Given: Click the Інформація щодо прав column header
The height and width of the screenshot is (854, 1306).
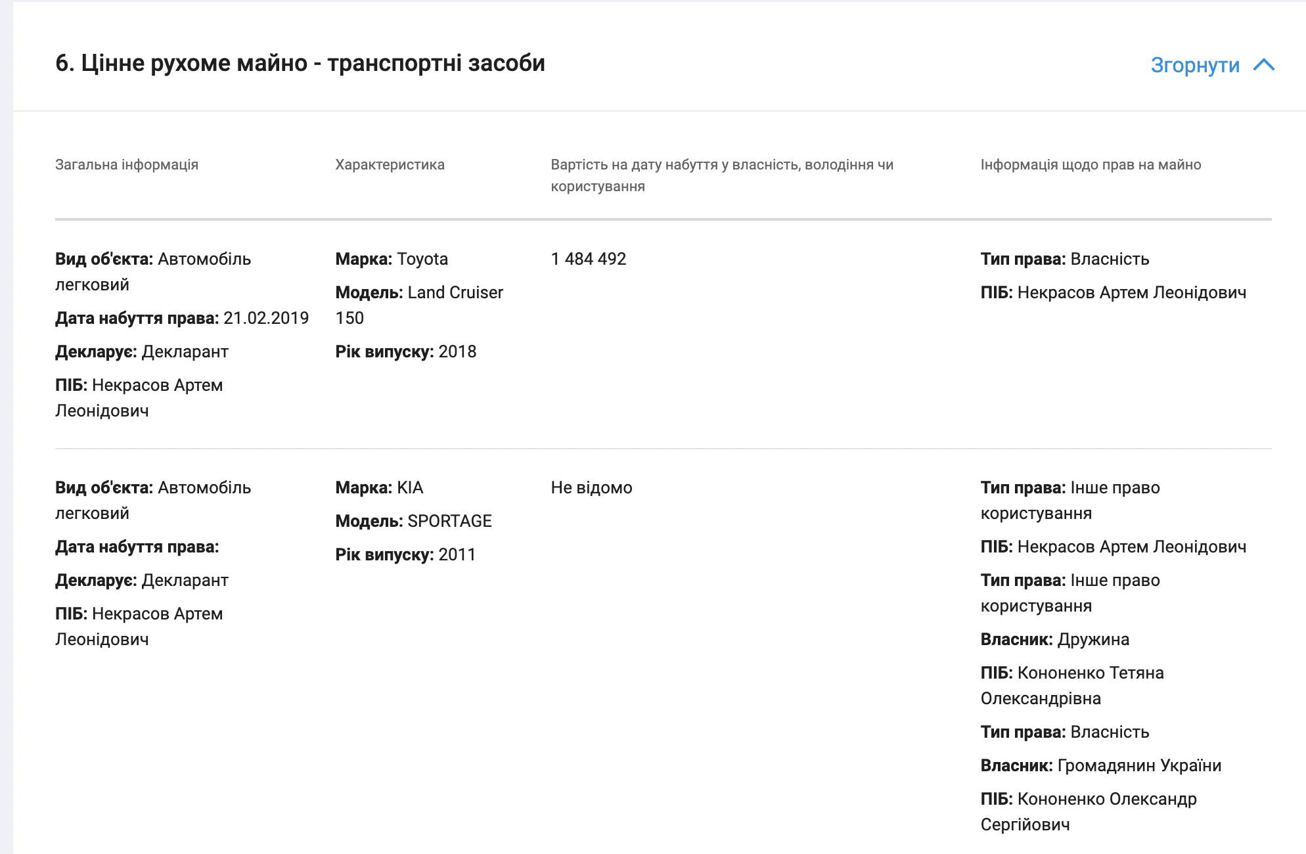Looking at the screenshot, I should click(x=1091, y=164).
